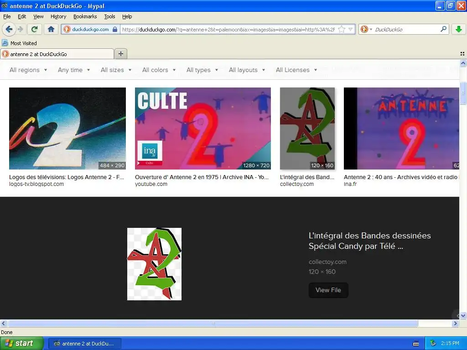This screenshot has height=350, width=467.
Task: Bookmark this page with the star icon
Action: click(342, 29)
